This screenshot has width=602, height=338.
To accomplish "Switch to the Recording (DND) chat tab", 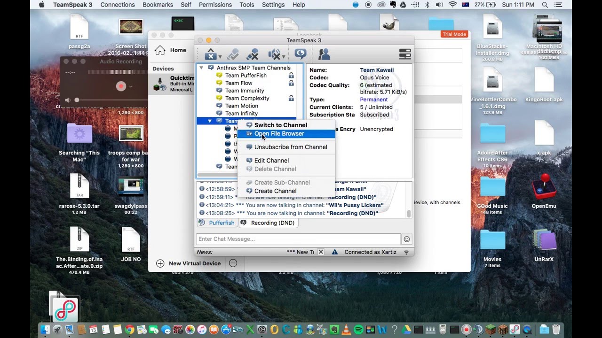I will [x=268, y=223].
